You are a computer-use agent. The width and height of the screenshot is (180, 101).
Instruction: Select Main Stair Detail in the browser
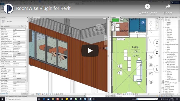tap(171, 64)
